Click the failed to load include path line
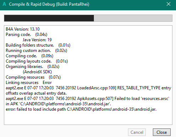Image resolution: width=176 pixels, height=137 pixels. [81, 109]
